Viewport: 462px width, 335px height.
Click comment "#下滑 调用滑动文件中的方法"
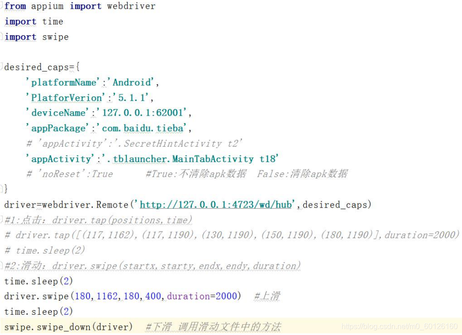[x=213, y=327]
